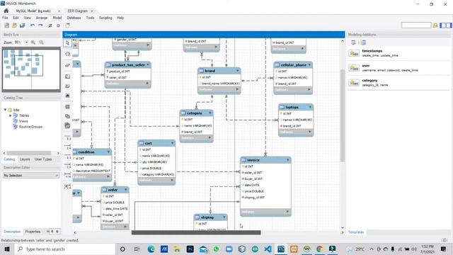Collapse the invoice table box
Image resolution: width=453 pixels, height=255 pixels.
[x=288, y=160]
